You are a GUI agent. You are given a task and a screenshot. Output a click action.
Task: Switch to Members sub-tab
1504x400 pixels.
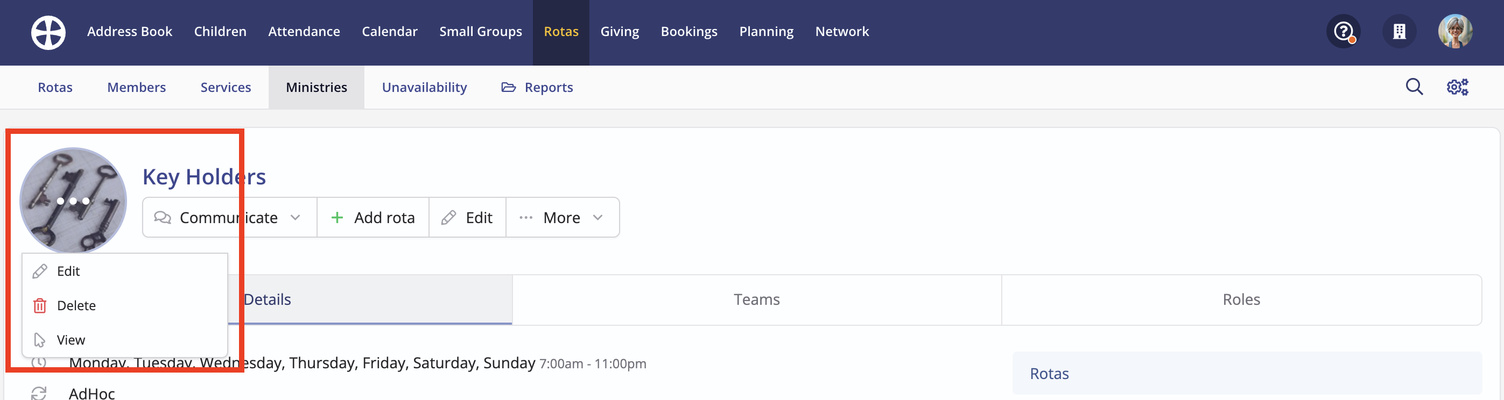(137, 88)
